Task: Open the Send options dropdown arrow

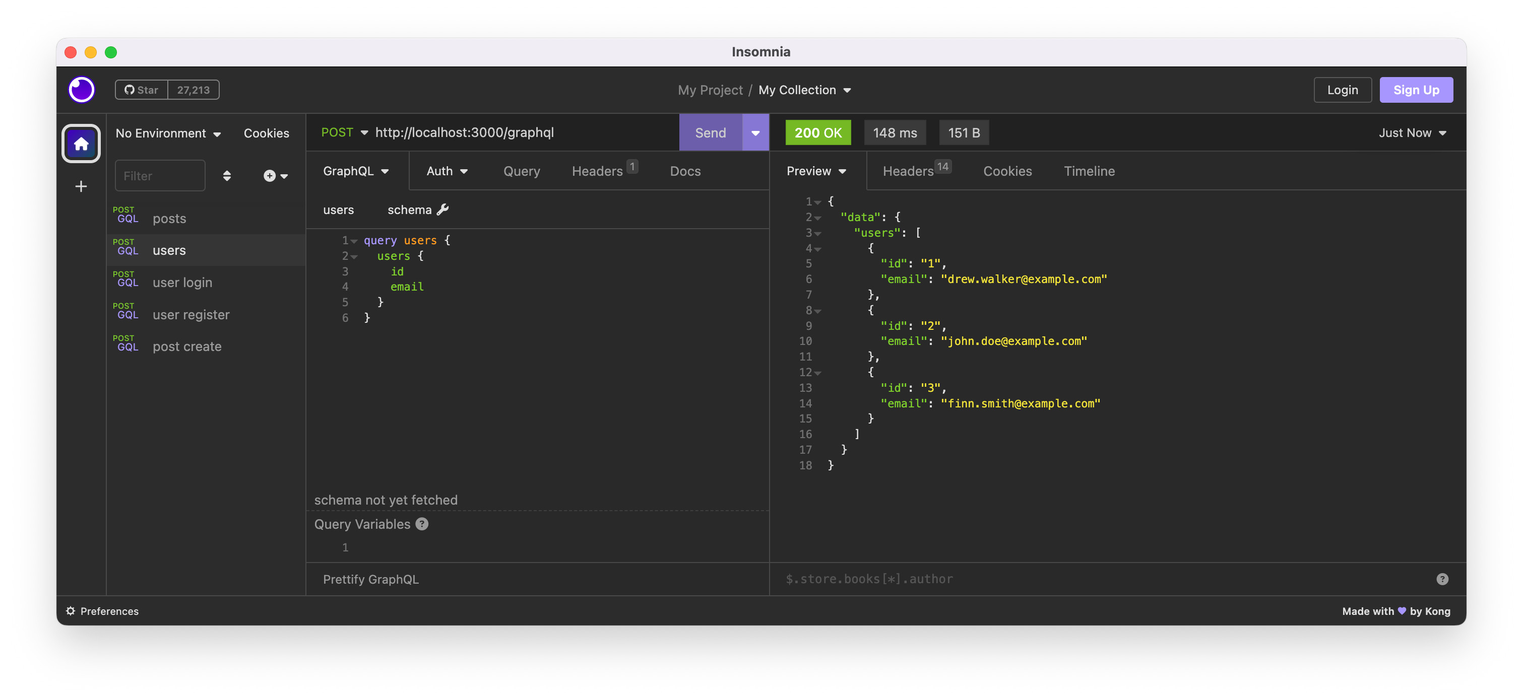Action: [755, 132]
